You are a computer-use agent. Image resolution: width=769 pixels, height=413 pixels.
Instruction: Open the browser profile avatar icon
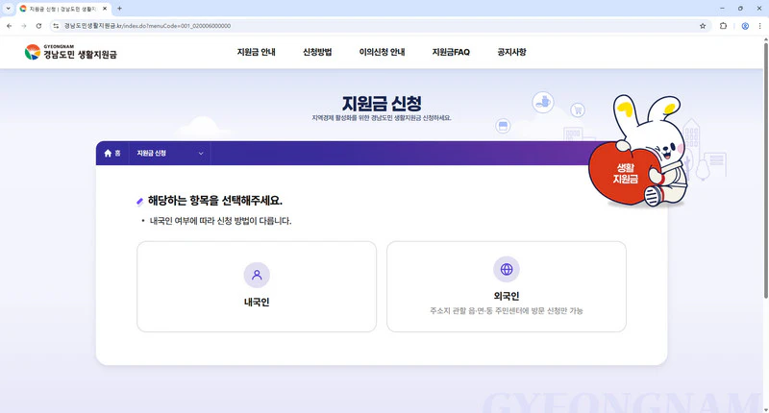(745, 26)
